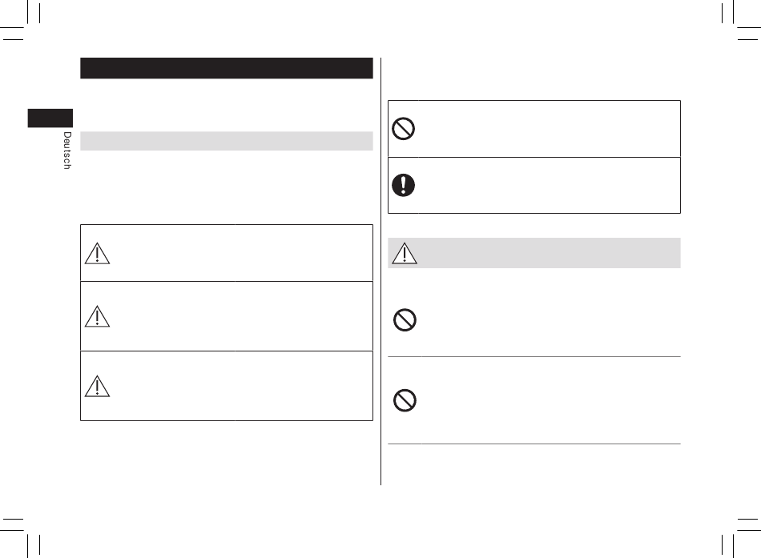Click the black title bar heading the left column

(x=227, y=68)
